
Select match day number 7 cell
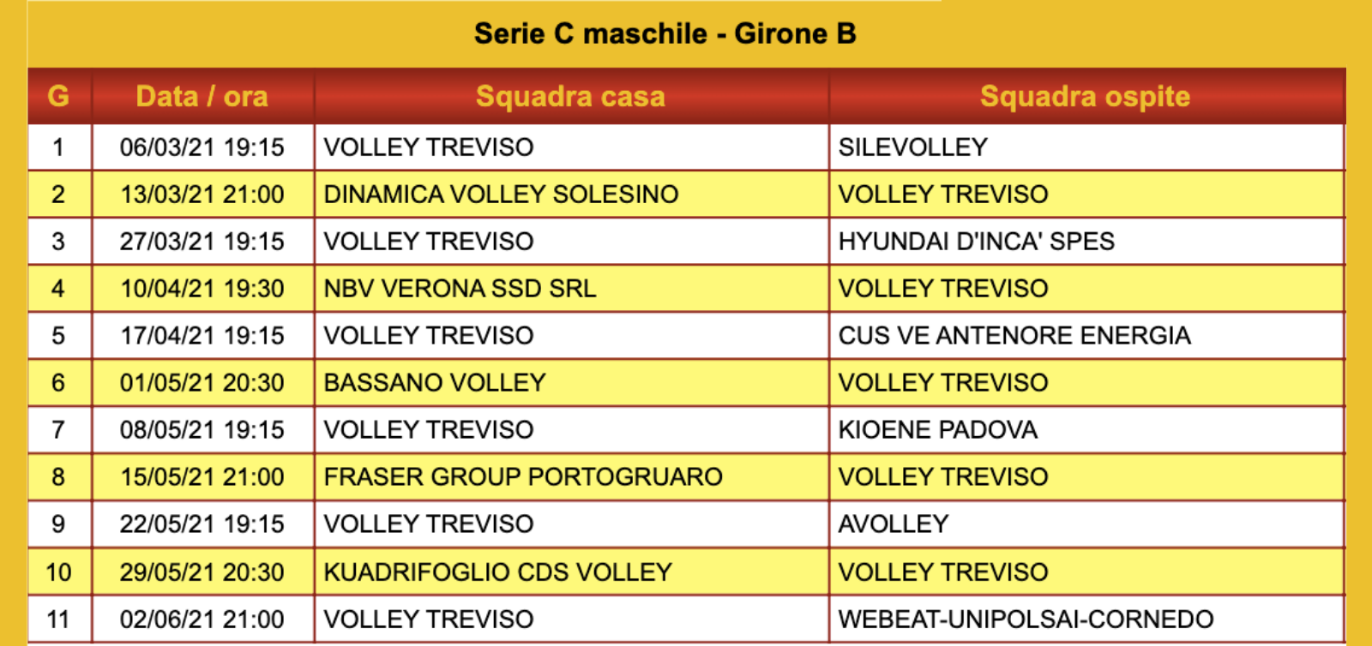(x=58, y=430)
